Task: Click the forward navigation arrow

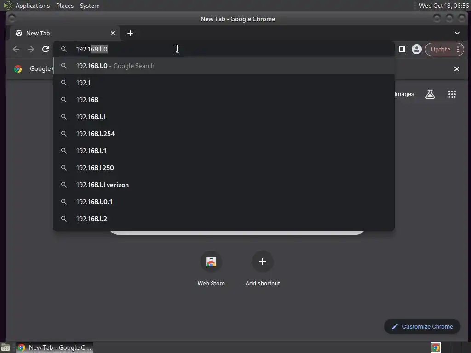Action: click(x=31, y=49)
